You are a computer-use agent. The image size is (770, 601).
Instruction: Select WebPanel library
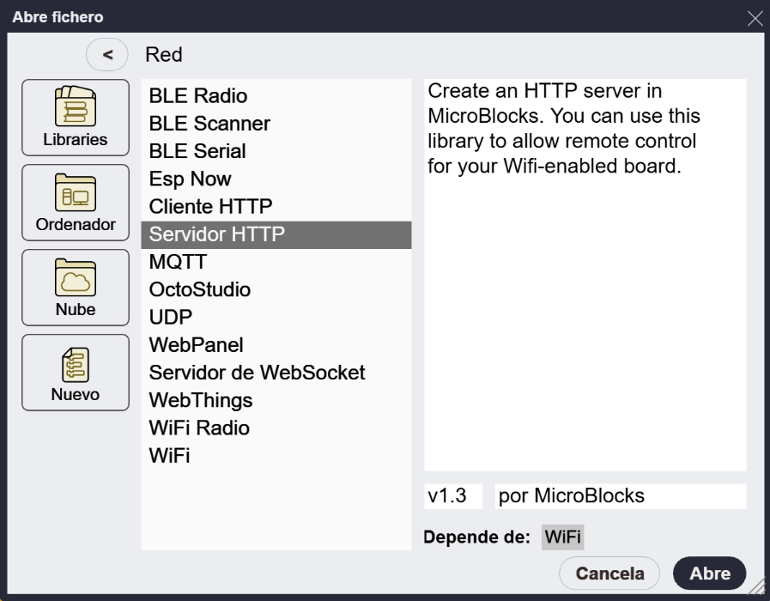(x=276, y=344)
